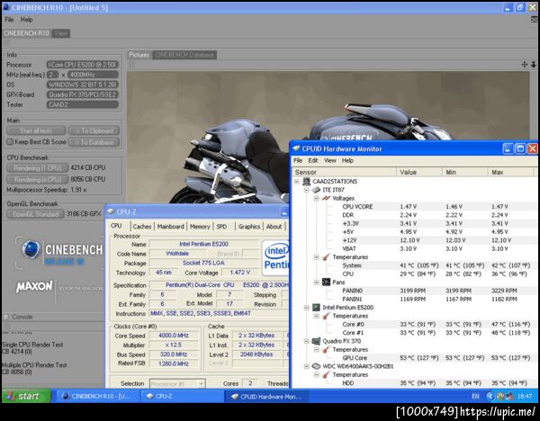Click the picture zoom arrow icon
The width and height of the screenshot is (540, 421).
[534, 64]
